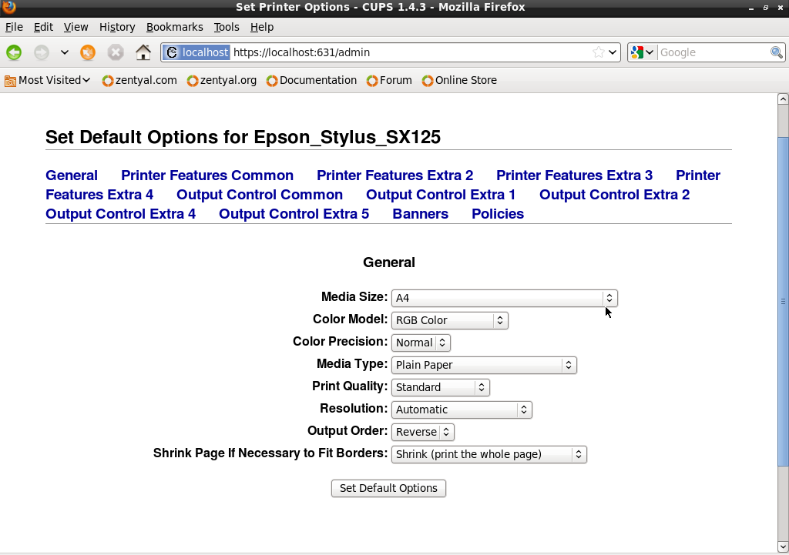Jump to Output Control Extra 1
789x555 pixels.
(x=441, y=195)
